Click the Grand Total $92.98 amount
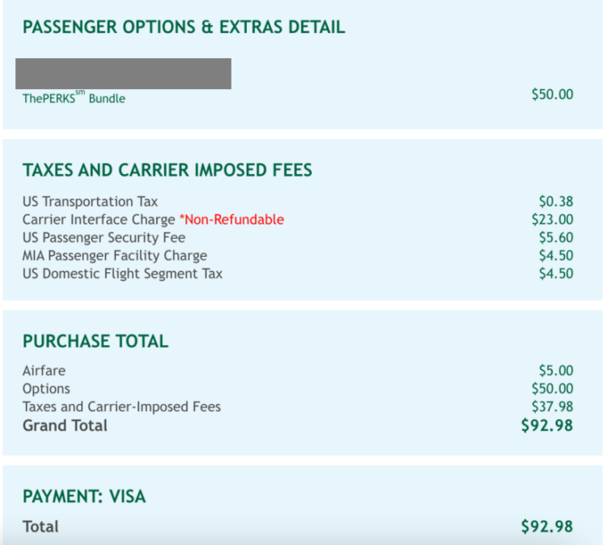The width and height of the screenshot is (607, 545). [x=547, y=426]
